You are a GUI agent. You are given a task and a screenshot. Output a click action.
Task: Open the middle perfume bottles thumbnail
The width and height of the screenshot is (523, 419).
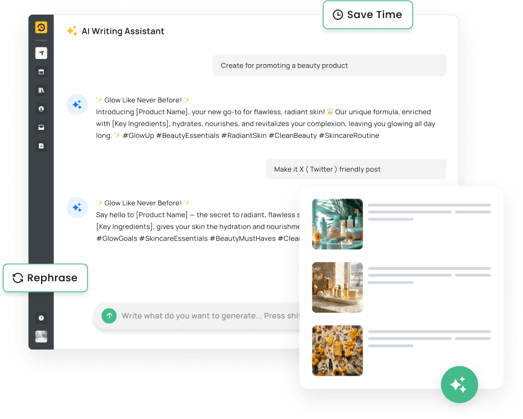point(337,287)
